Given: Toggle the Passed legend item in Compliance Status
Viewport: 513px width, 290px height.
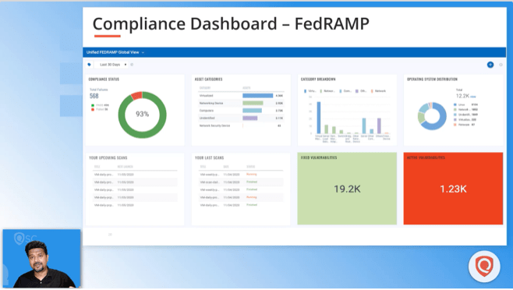Looking at the screenshot, I should click(x=100, y=105).
